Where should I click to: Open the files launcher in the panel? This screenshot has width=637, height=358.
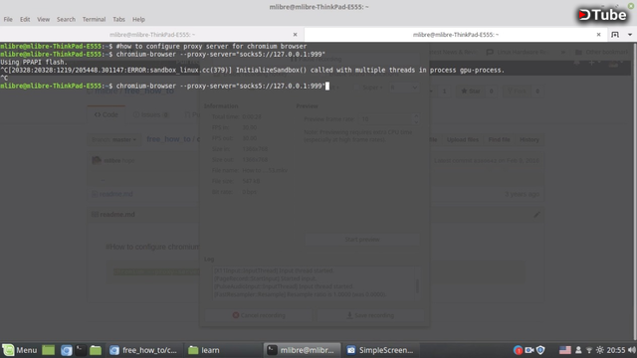point(96,350)
